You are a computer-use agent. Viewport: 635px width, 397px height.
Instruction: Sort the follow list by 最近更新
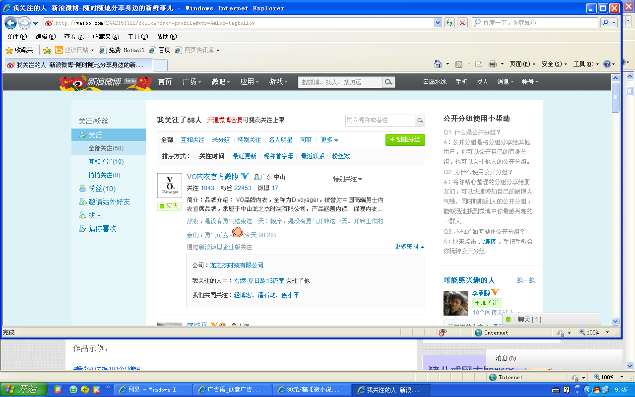click(x=244, y=156)
